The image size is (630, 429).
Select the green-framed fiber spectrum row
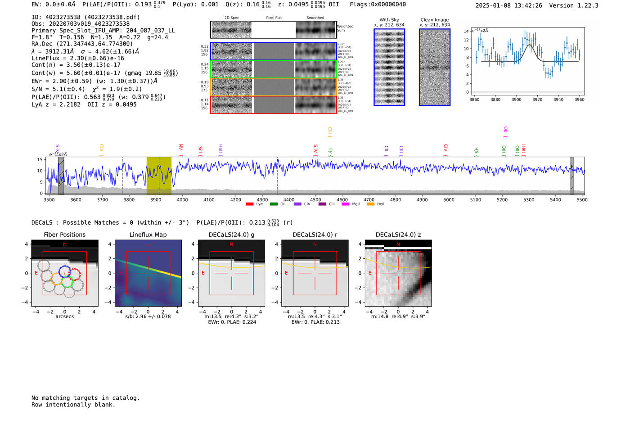273,69
